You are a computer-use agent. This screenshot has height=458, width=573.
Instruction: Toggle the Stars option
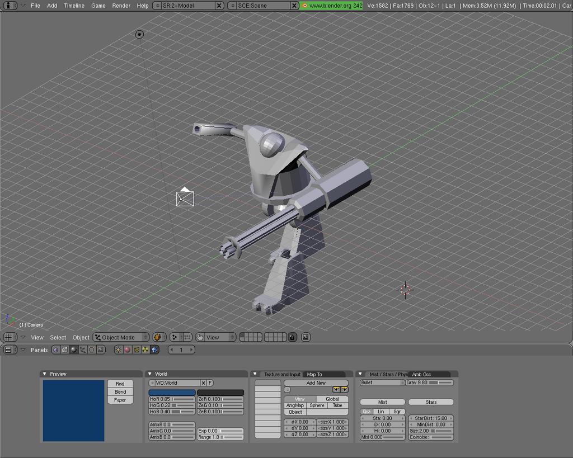431,402
